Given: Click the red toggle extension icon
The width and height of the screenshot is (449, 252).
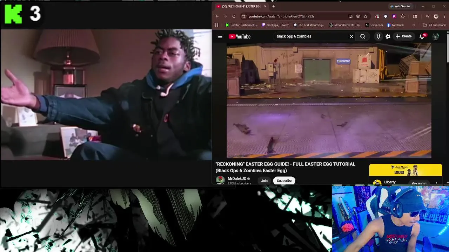Looking at the screenshot, I should [377, 16].
